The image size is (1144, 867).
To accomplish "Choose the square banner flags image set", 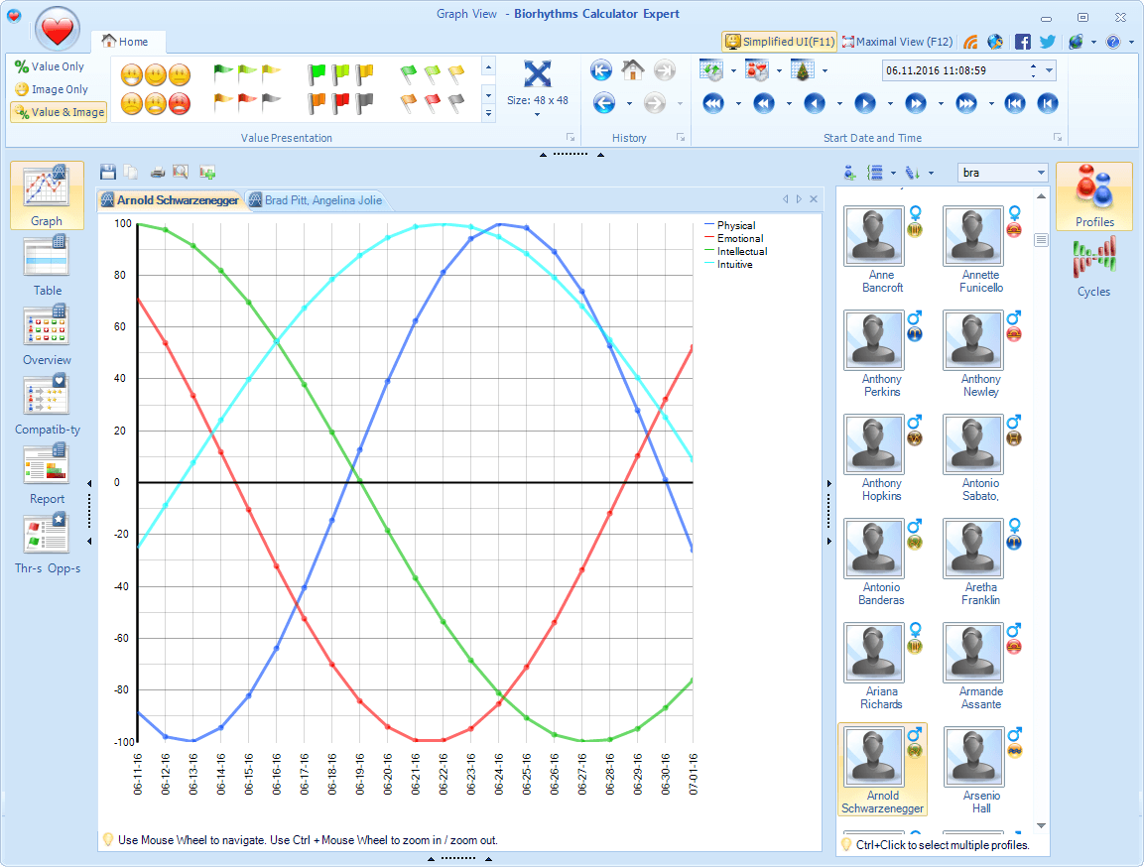I will (x=340, y=89).
